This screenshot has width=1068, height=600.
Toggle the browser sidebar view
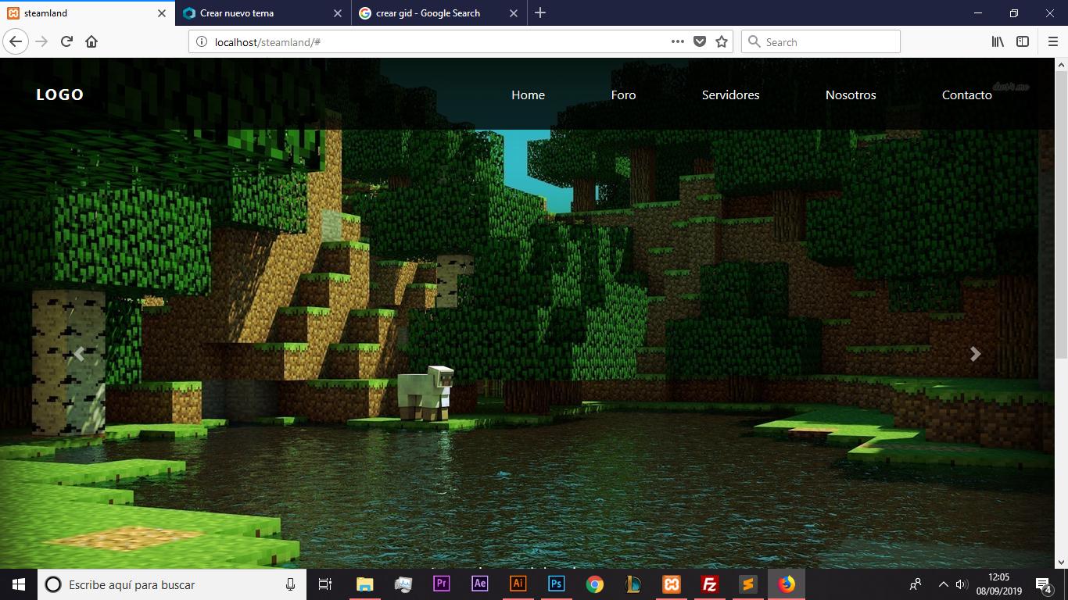coord(1023,41)
